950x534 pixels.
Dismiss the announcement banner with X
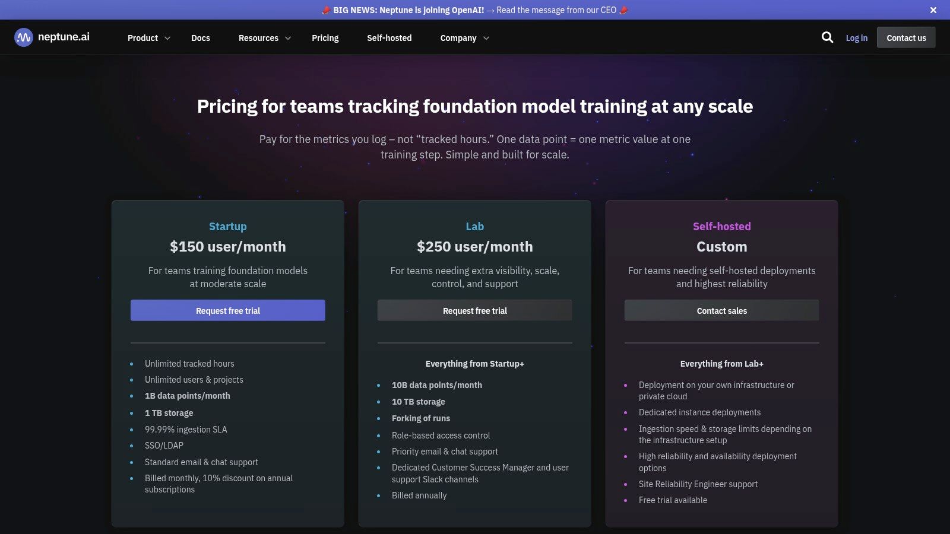tap(933, 10)
